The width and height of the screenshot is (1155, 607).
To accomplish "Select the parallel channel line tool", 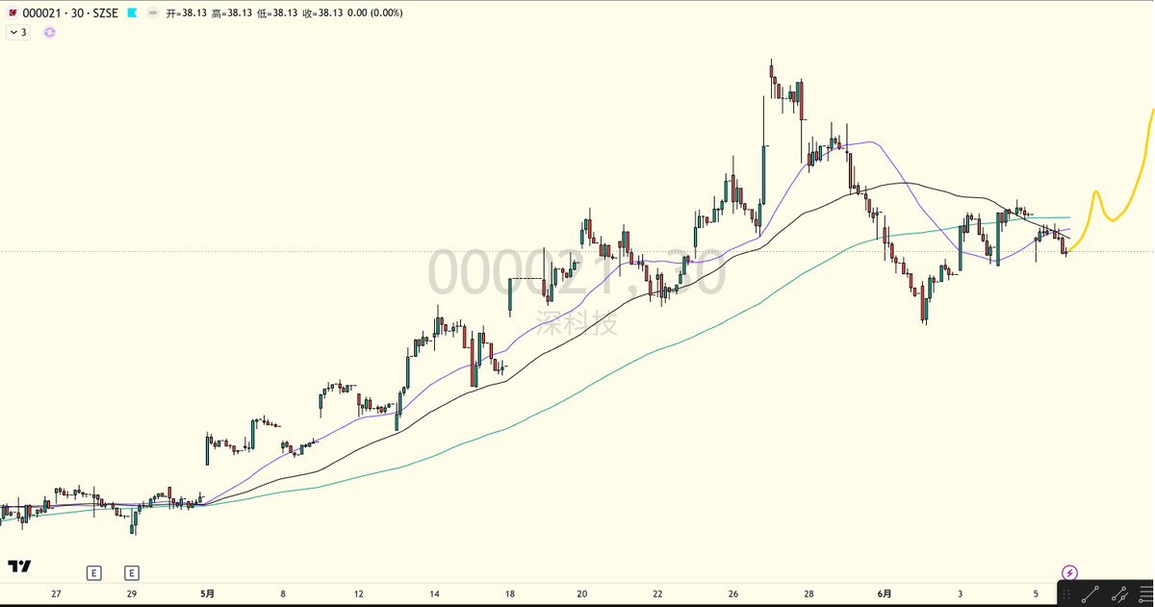I will [x=1119, y=594].
